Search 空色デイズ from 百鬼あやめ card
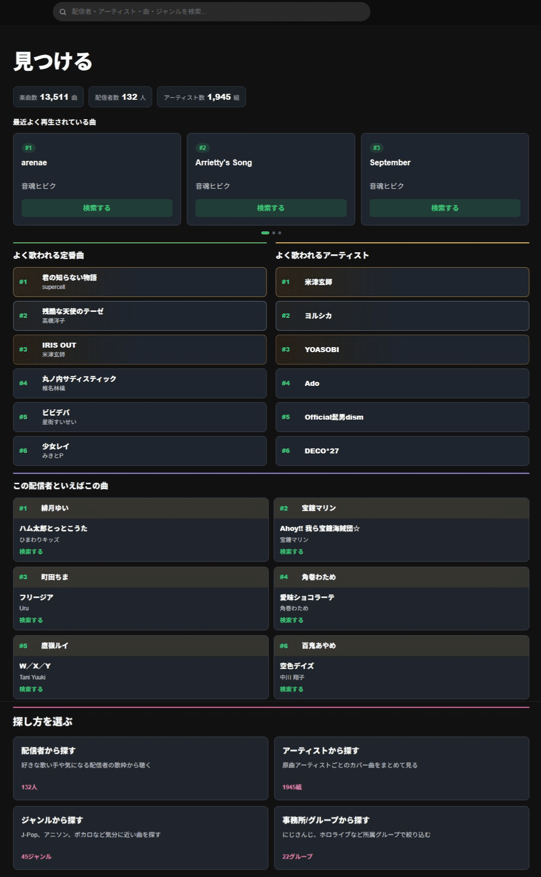541x877 pixels. 291,689
